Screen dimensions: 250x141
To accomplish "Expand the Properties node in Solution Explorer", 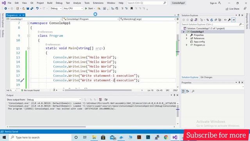I will click(x=187, y=35).
